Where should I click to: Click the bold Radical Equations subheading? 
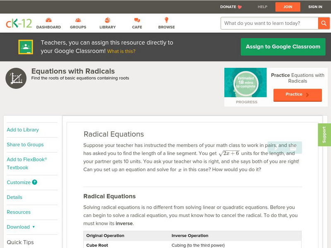110,196
